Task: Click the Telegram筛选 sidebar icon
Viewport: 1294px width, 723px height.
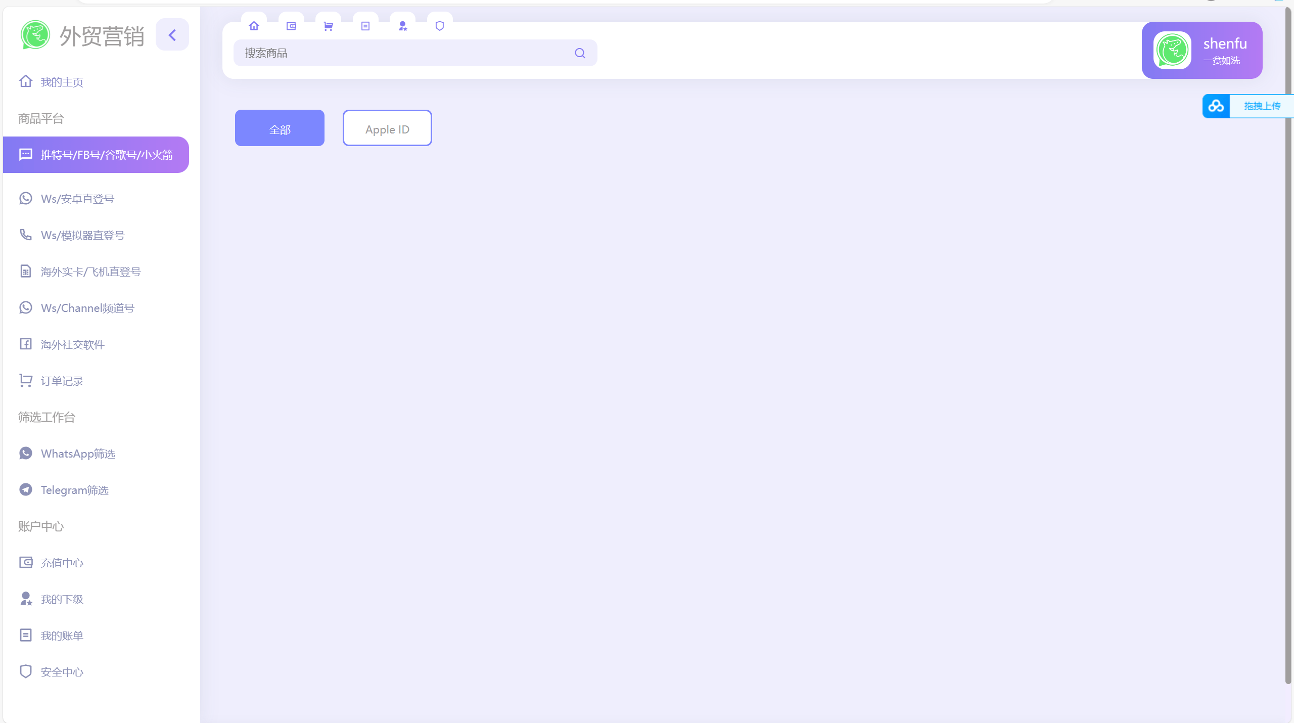Action: pyautogui.click(x=25, y=489)
